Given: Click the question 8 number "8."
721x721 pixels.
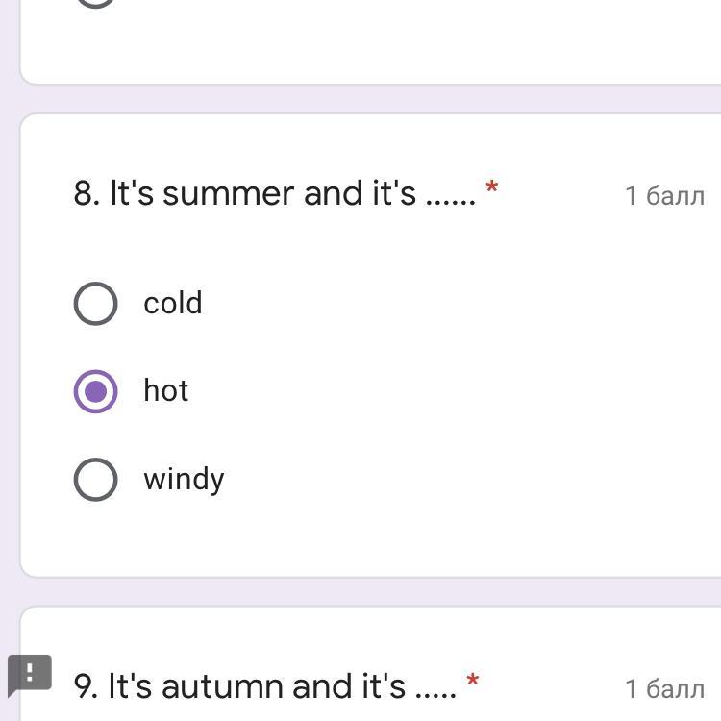Looking at the screenshot, I should coord(87,193).
